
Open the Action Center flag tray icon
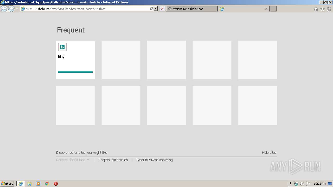(x=308, y=184)
